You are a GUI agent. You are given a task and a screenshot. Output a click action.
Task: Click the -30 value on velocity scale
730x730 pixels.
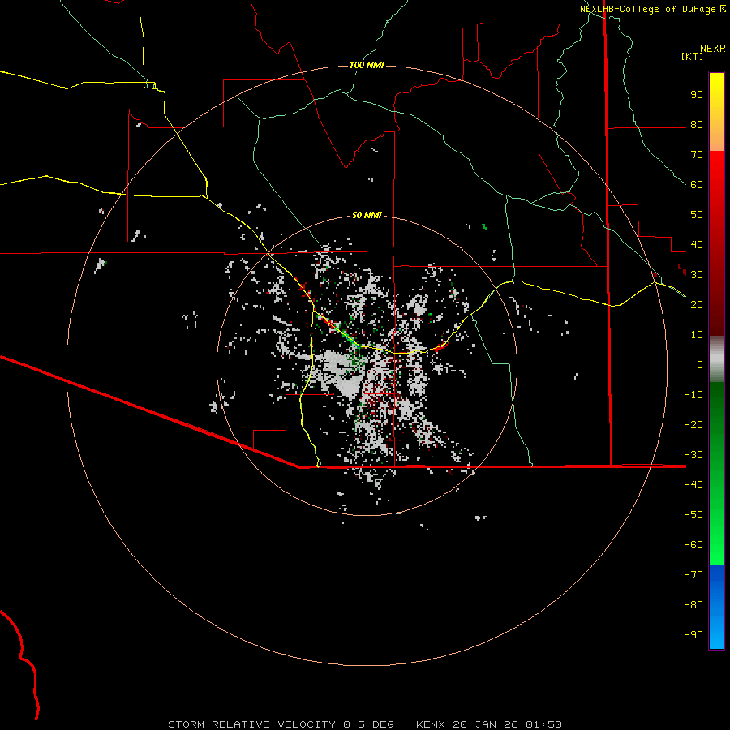click(693, 455)
